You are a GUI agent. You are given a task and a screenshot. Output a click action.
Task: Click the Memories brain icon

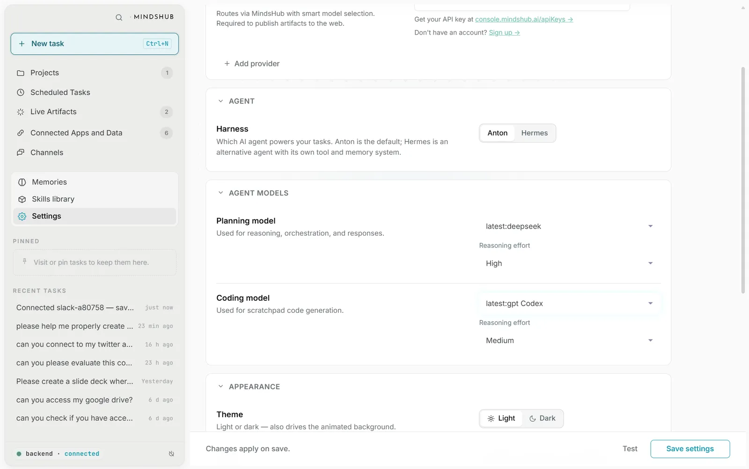[22, 182]
